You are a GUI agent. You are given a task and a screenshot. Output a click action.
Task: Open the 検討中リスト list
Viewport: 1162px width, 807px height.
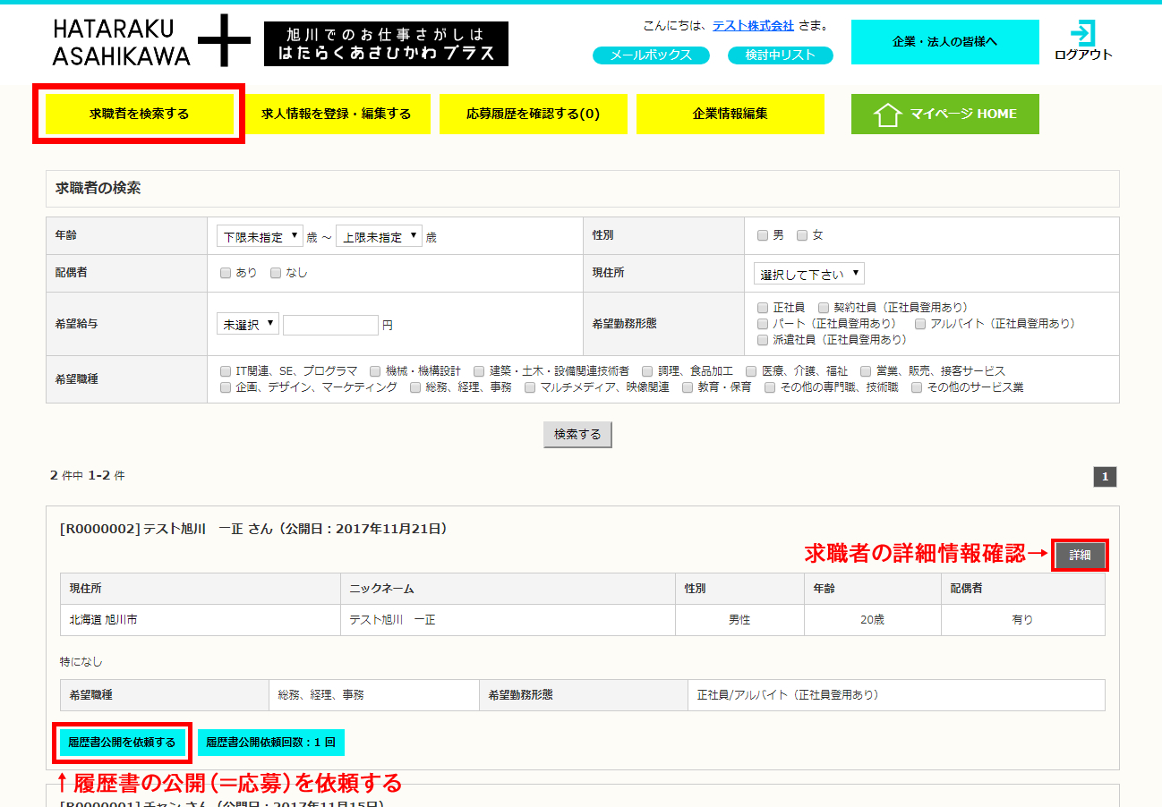(x=781, y=55)
